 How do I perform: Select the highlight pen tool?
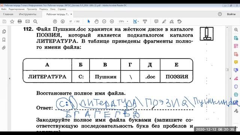(164, 21)
